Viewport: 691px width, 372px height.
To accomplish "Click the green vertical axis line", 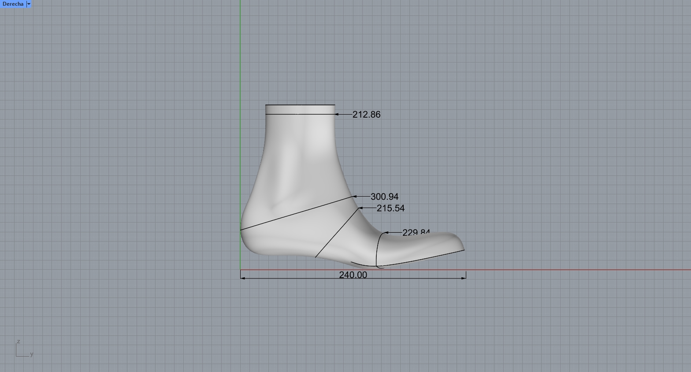I will click(240, 66).
